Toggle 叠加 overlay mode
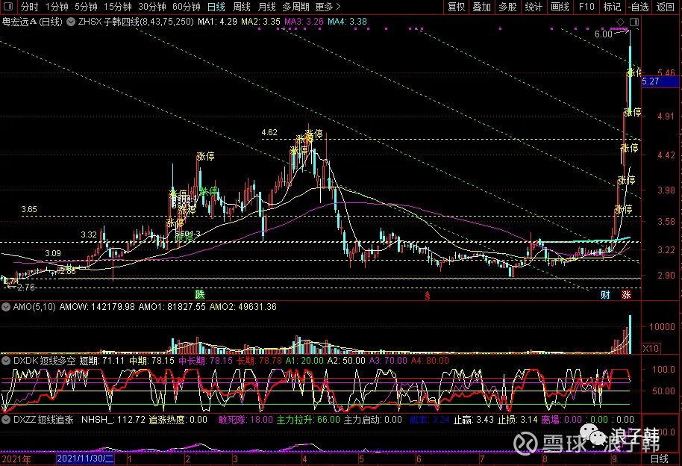 click(481, 7)
